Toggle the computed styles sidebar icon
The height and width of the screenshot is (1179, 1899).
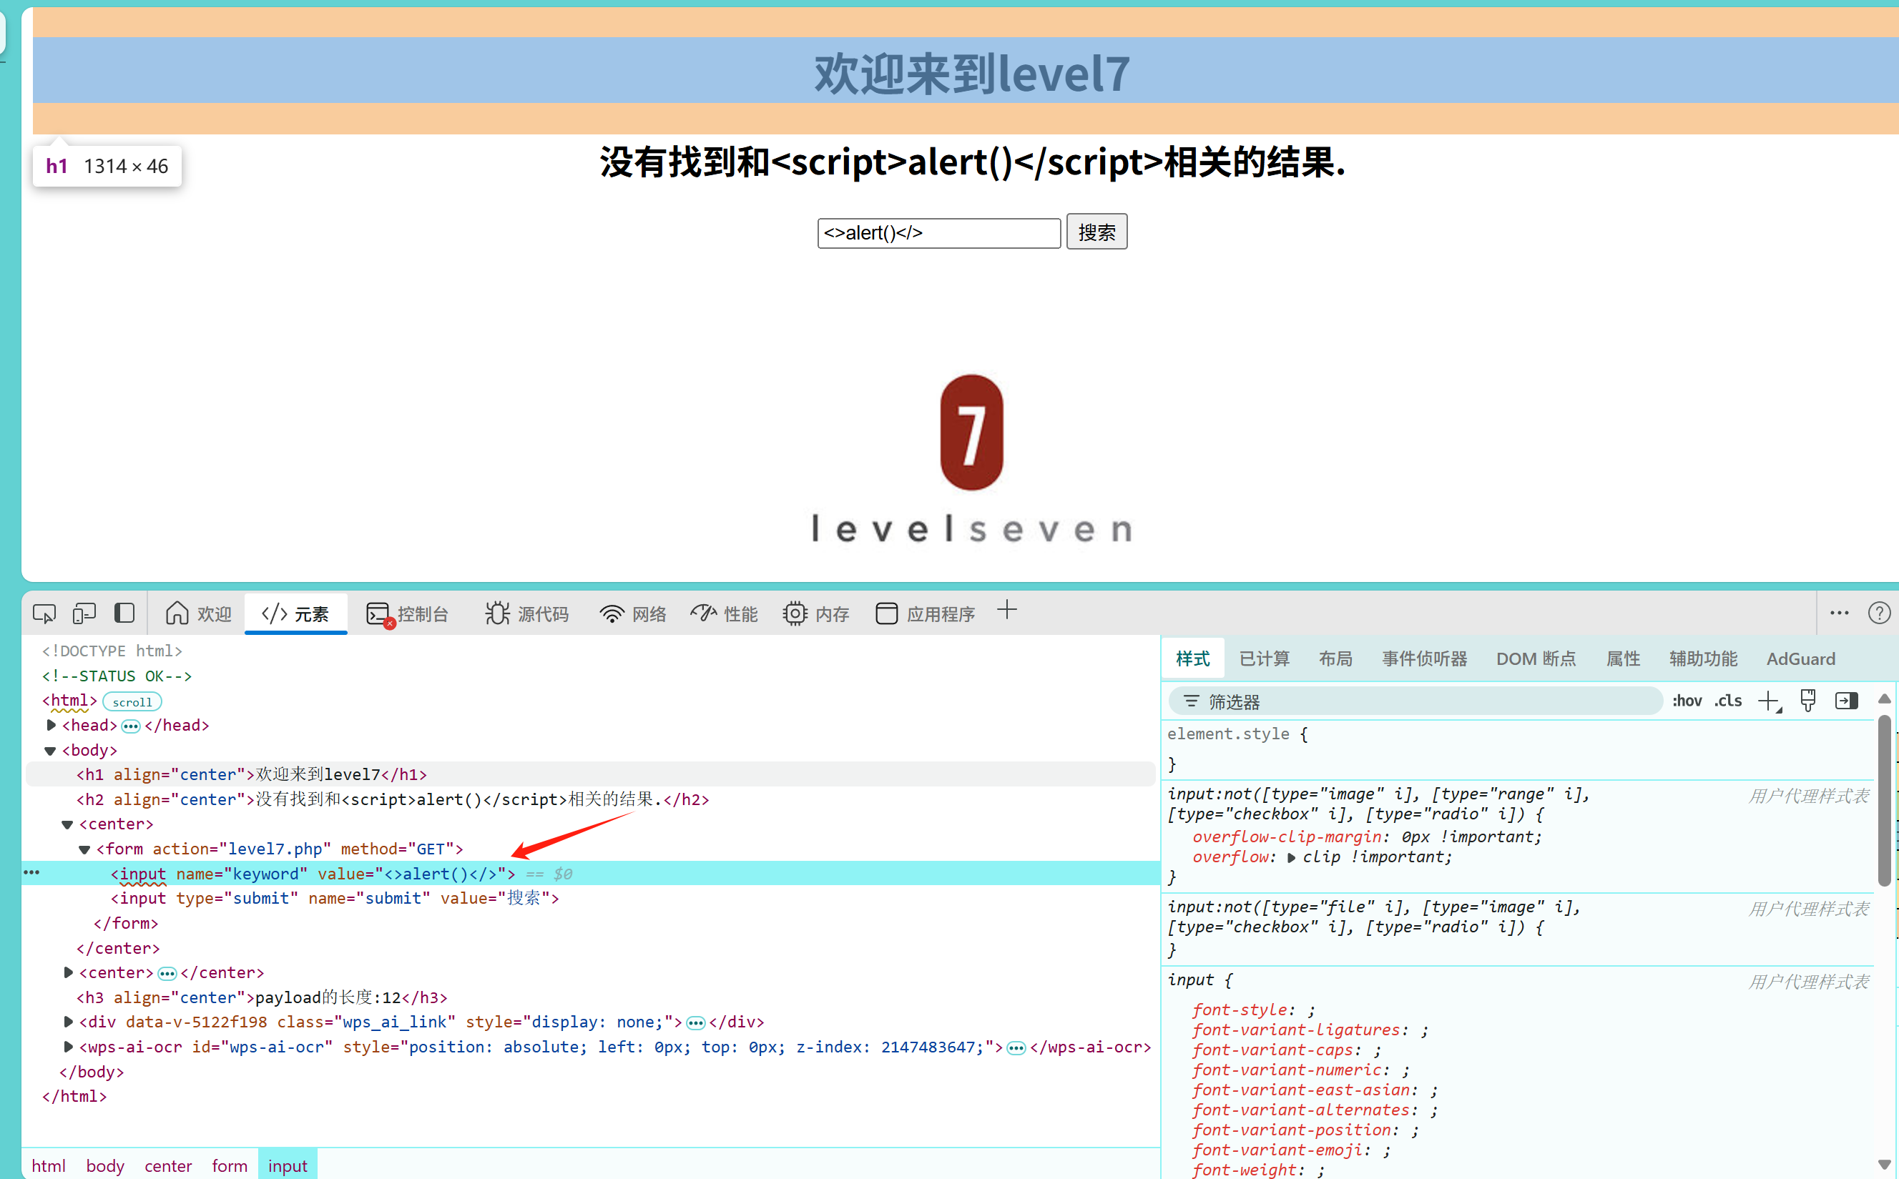(1846, 701)
